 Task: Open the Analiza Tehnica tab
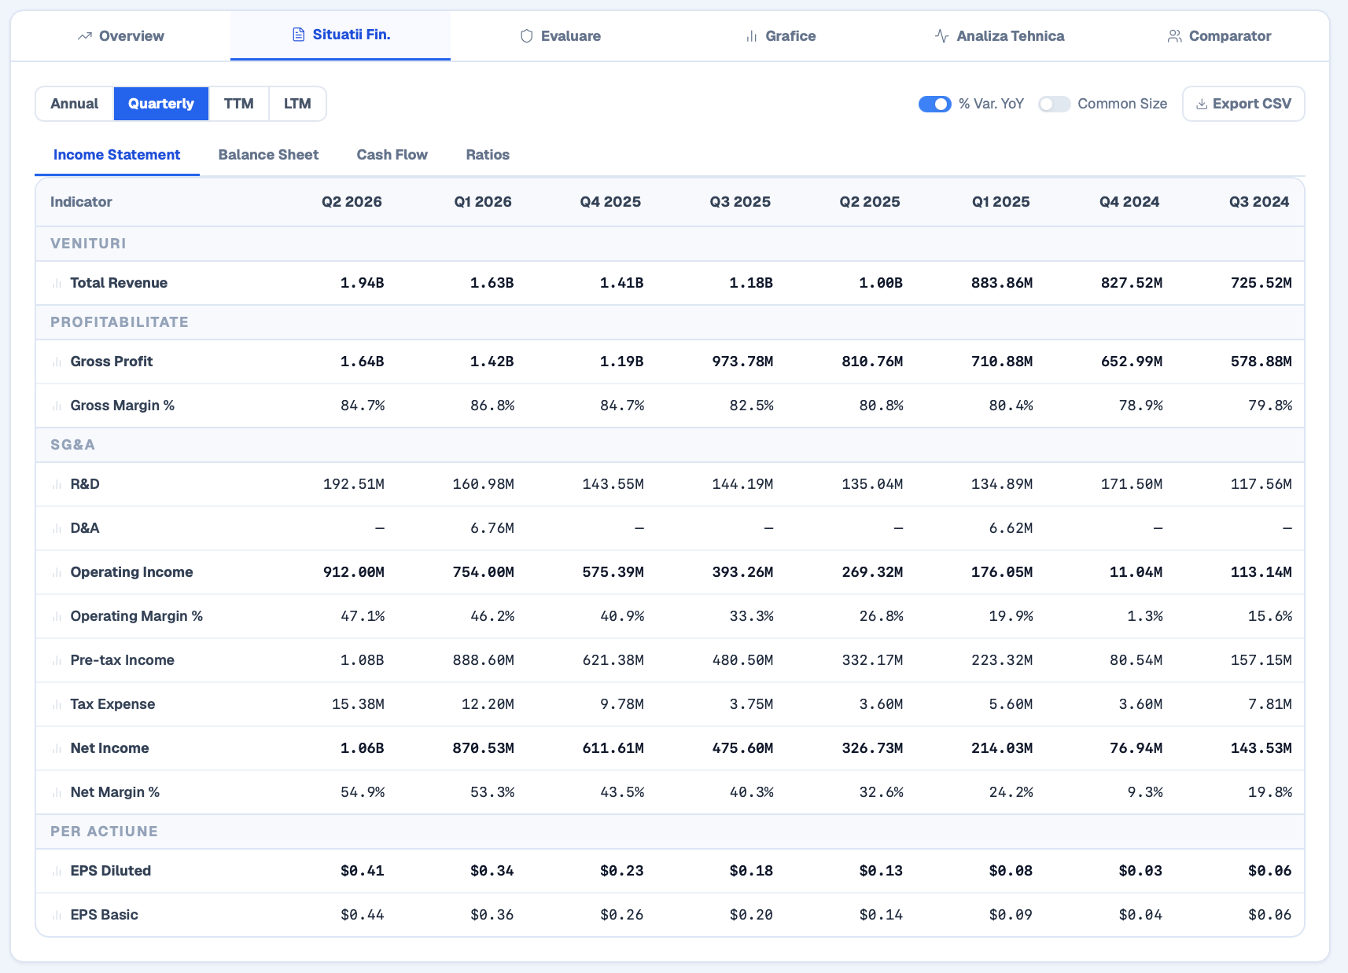click(1000, 36)
